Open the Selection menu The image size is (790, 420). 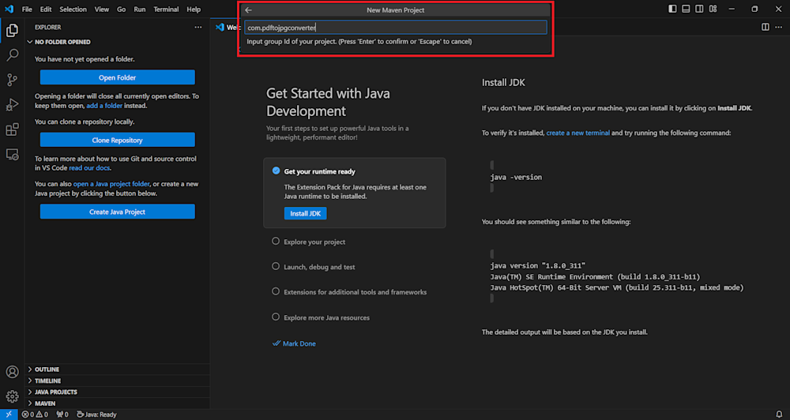point(73,9)
